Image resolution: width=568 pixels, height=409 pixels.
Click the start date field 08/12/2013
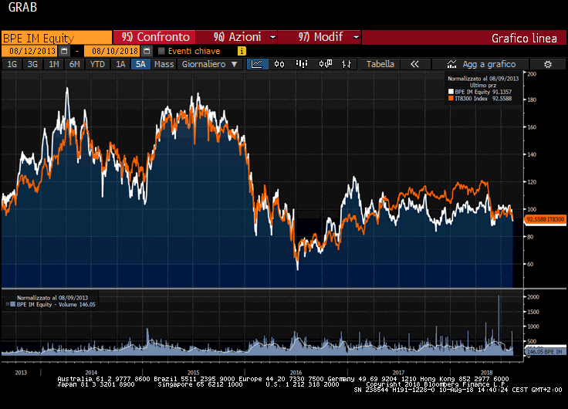click(29, 51)
